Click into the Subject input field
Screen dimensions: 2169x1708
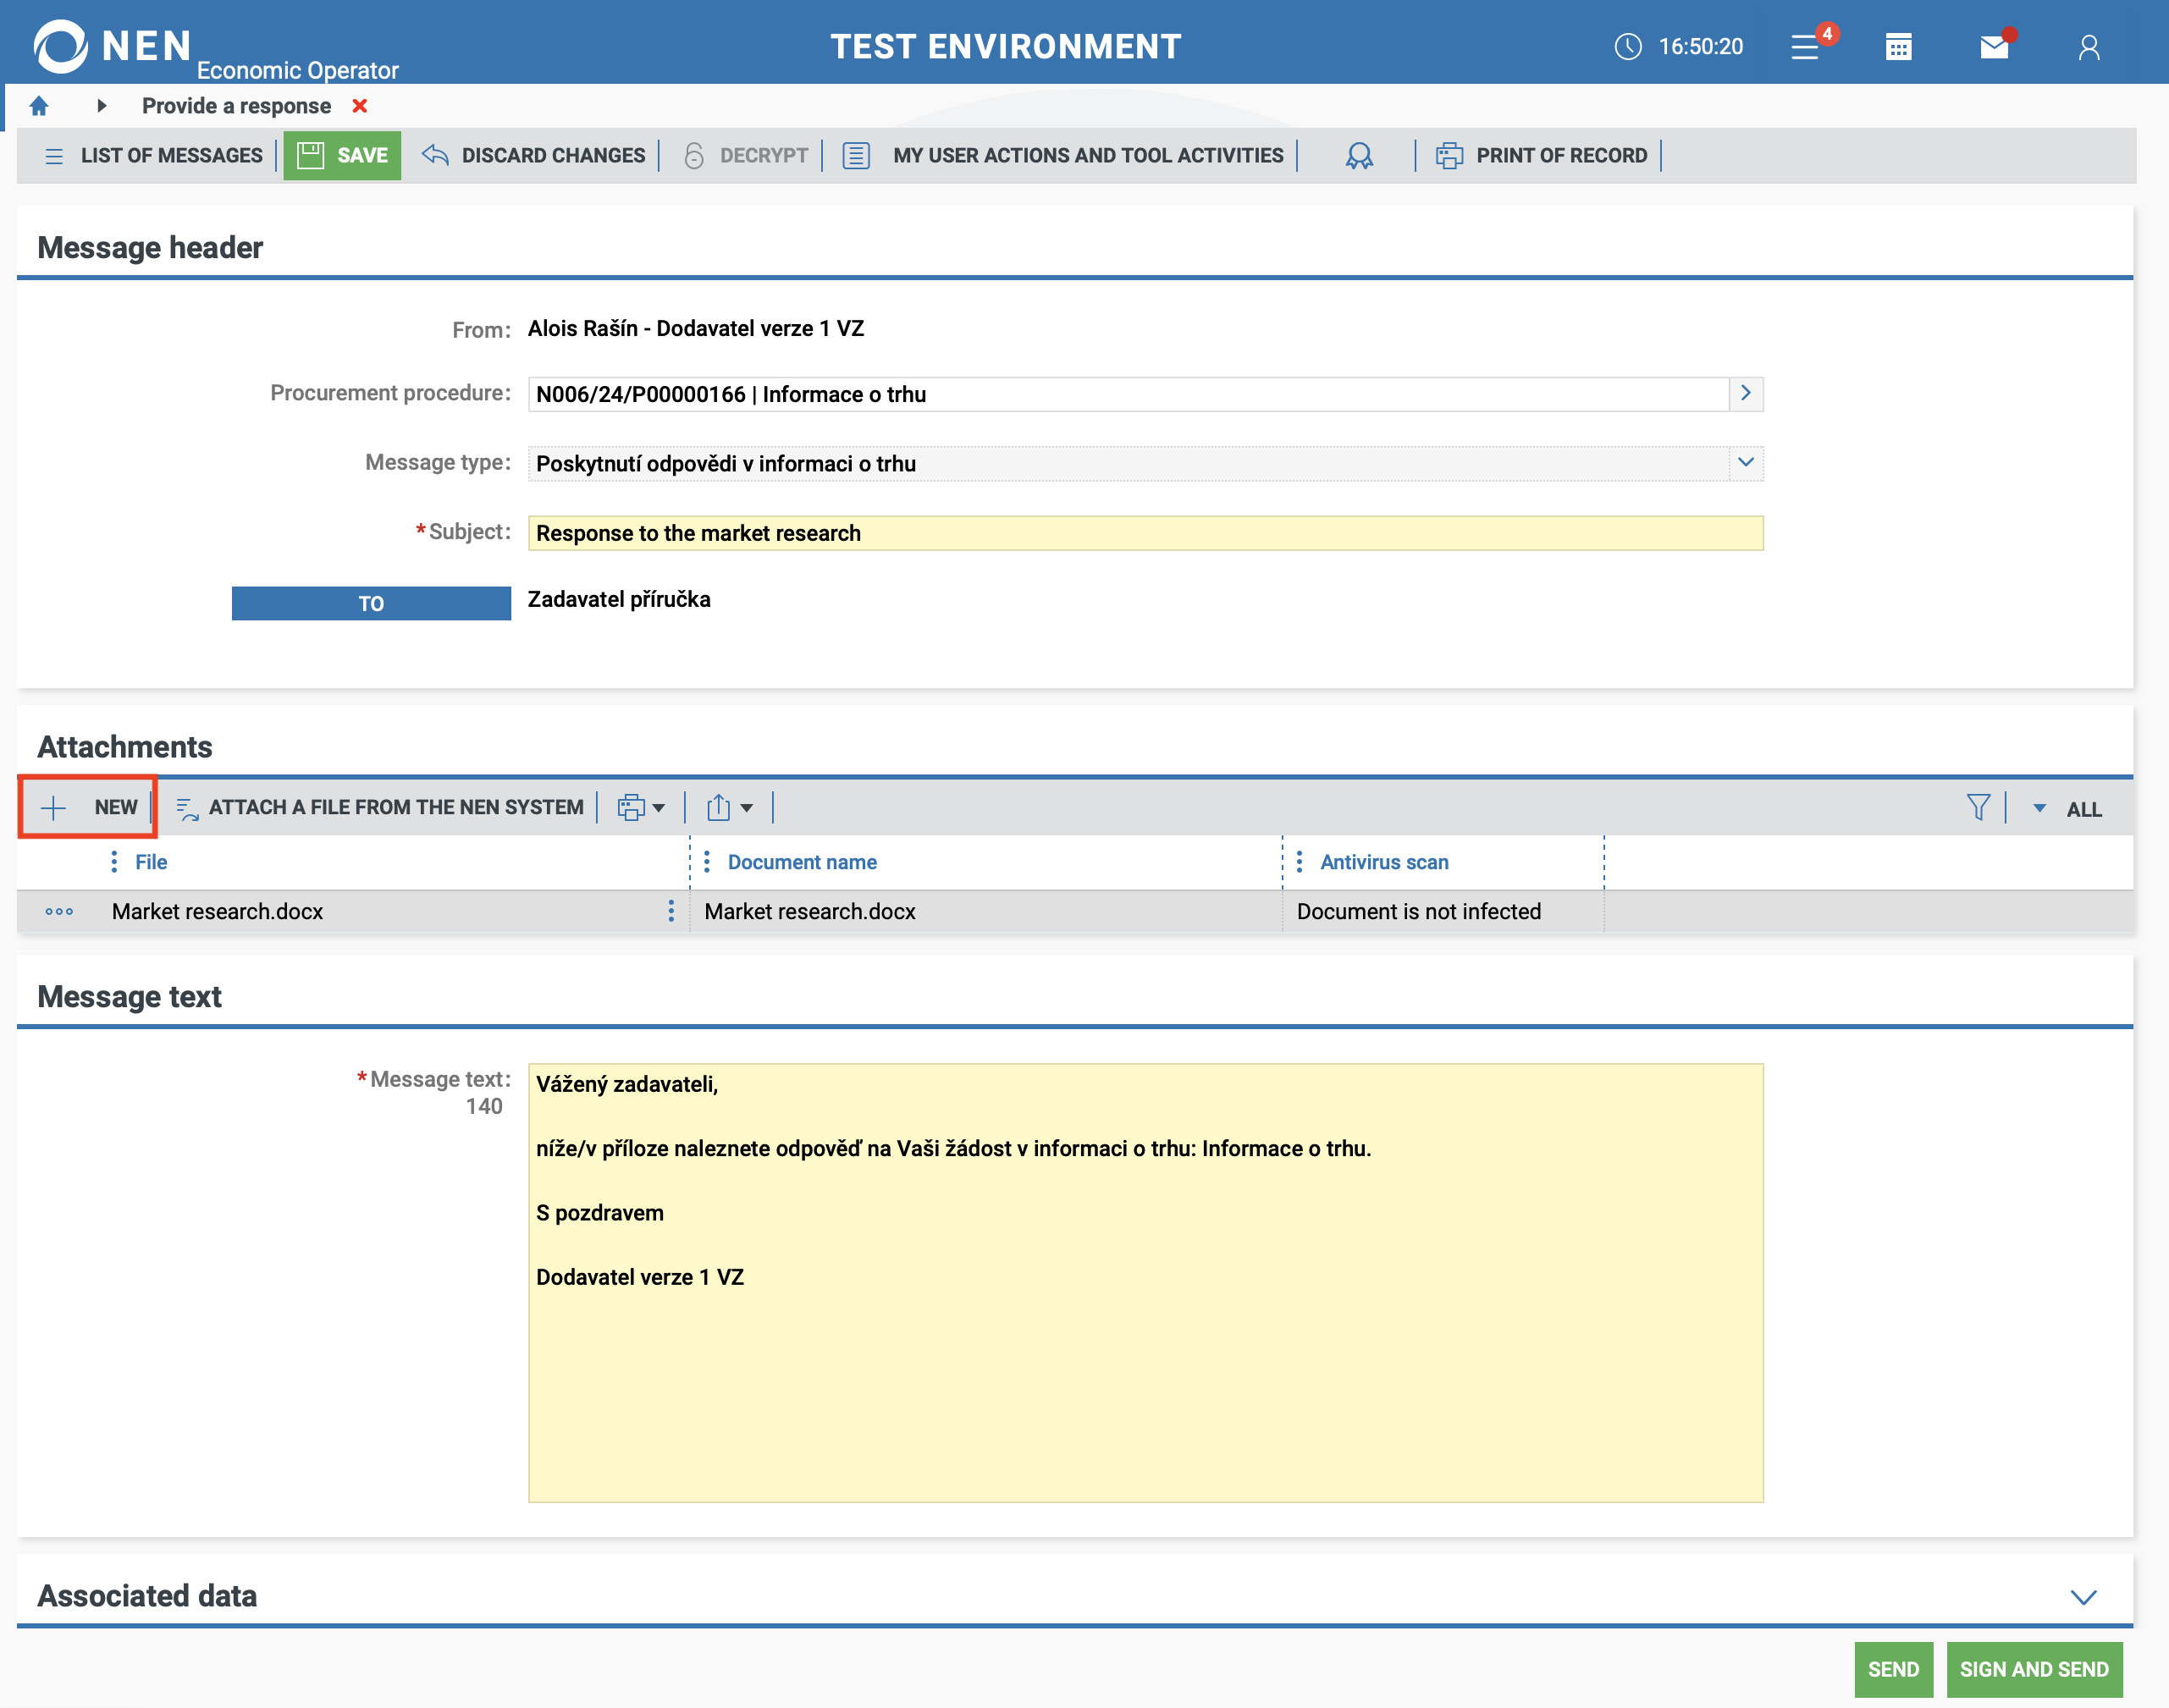point(1144,533)
